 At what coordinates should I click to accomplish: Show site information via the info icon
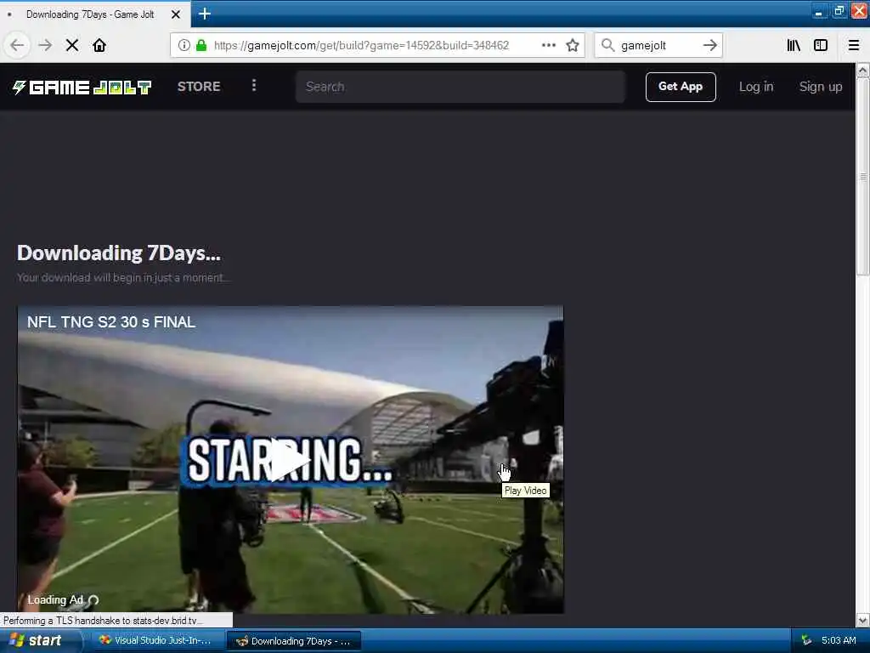pyautogui.click(x=184, y=45)
